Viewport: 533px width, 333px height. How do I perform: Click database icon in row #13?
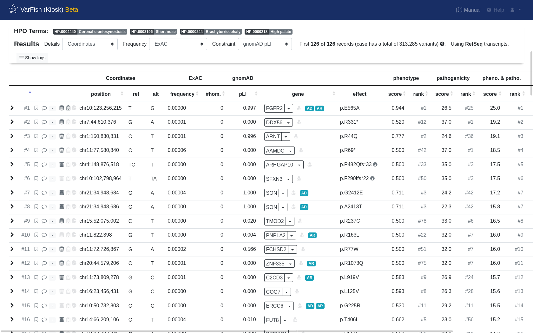(x=62, y=277)
